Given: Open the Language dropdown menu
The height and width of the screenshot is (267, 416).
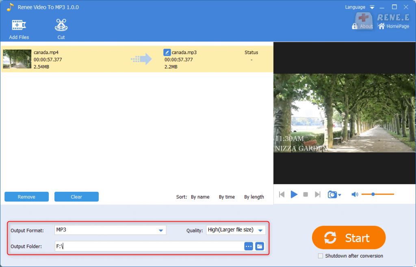Looking at the screenshot, I should click(x=360, y=7).
